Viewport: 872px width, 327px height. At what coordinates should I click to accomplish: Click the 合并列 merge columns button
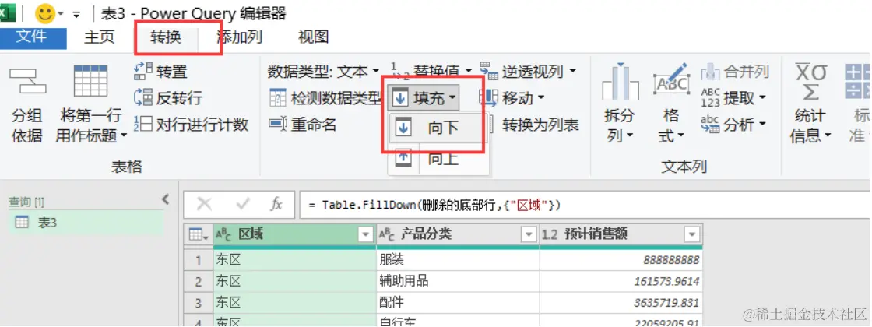[x=735, y=71]
